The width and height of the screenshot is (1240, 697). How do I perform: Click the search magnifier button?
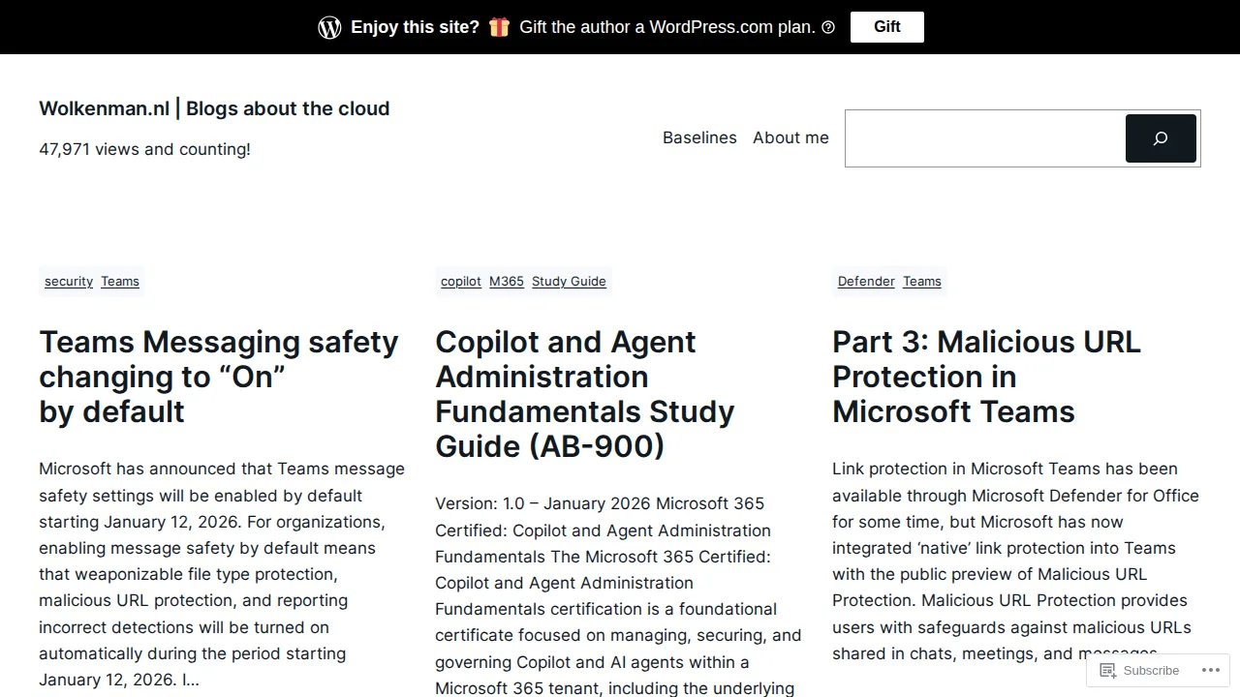pos(1161,138)
